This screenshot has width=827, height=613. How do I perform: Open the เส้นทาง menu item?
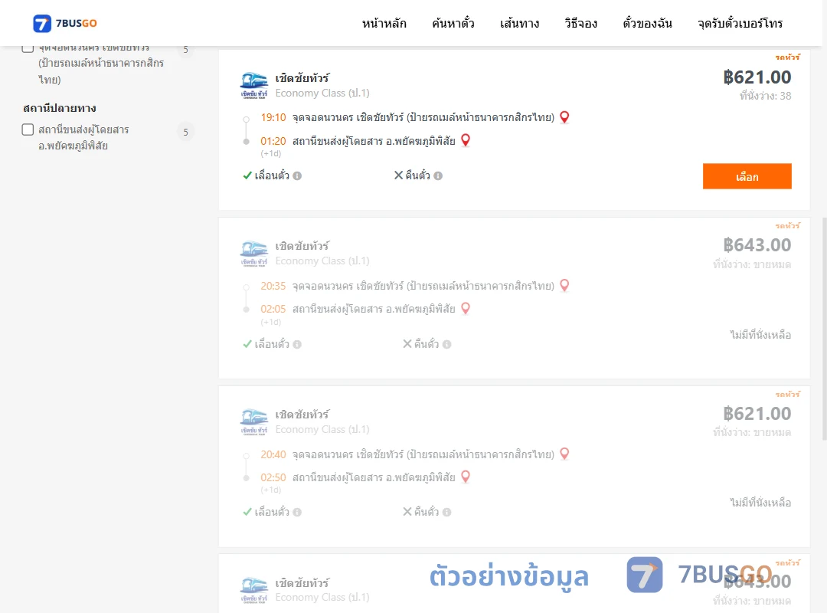(x=519, y=23)
